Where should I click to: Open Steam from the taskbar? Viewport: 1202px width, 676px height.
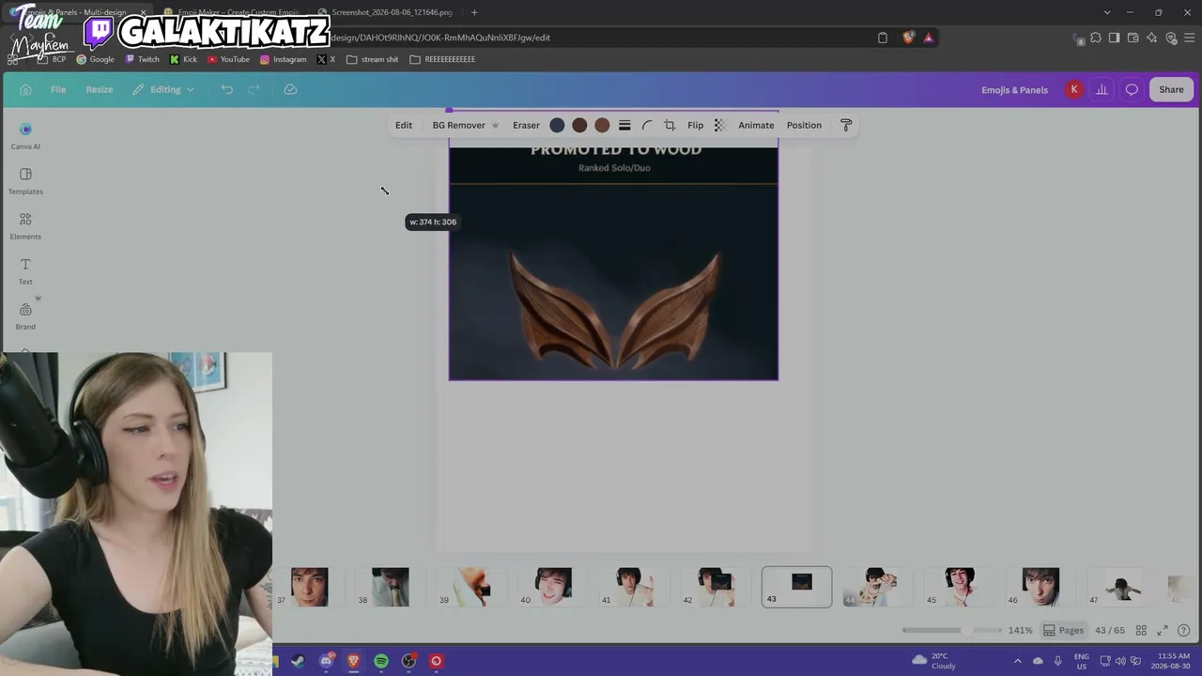click(298, 661)
